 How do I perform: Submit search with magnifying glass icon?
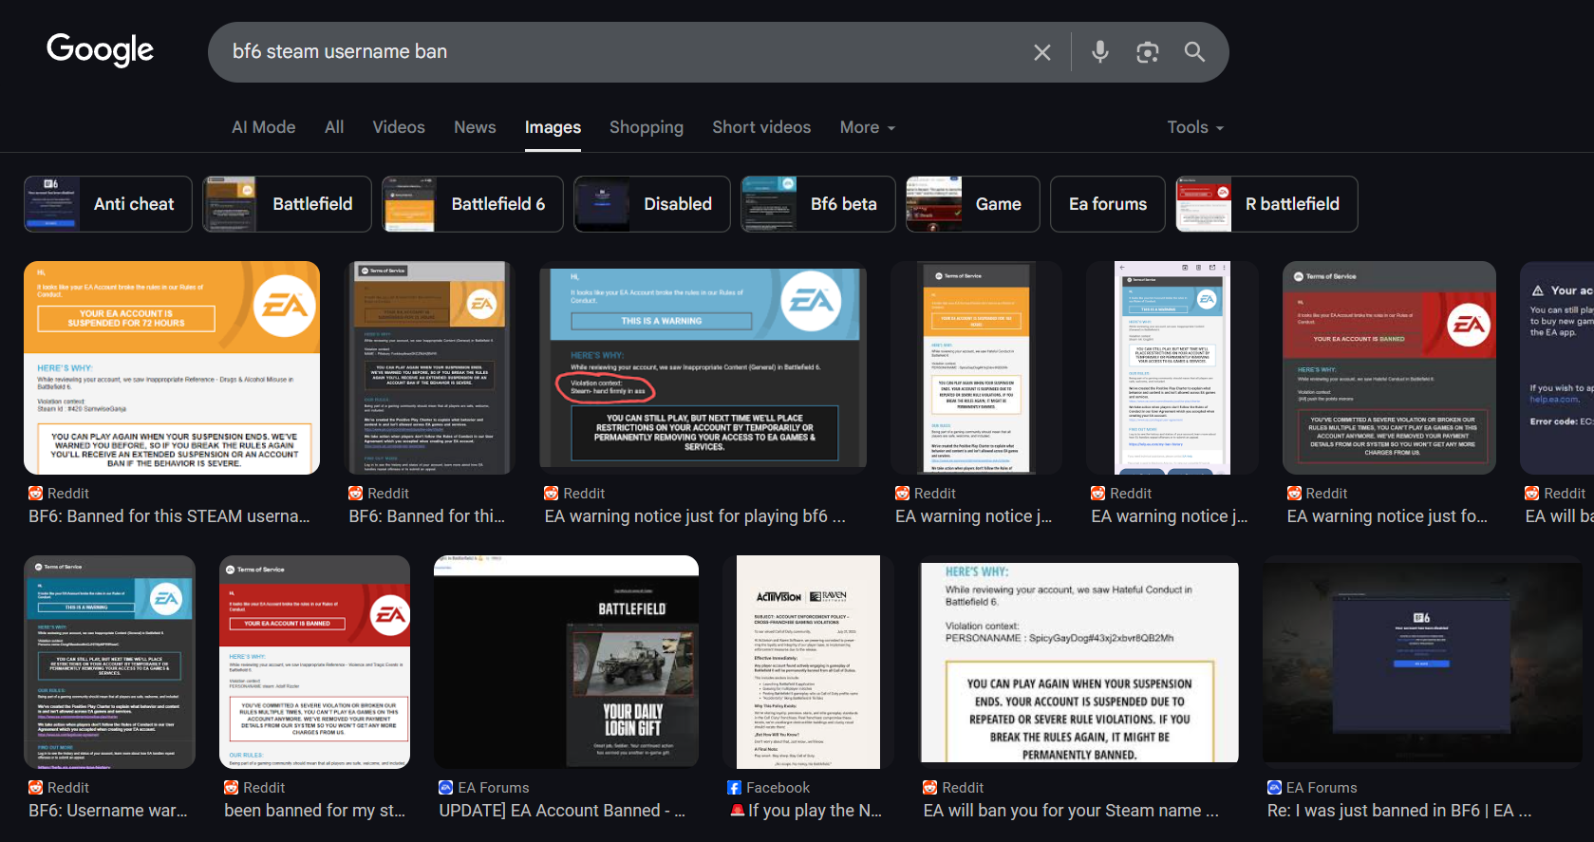pyautogui.click(x=1194, y=52)
